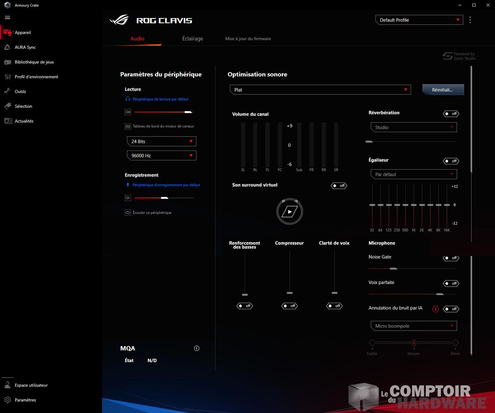The image size is (495, 413).
Task: Enable the Égaliseur toggle
Action: (x=451, y=161)
